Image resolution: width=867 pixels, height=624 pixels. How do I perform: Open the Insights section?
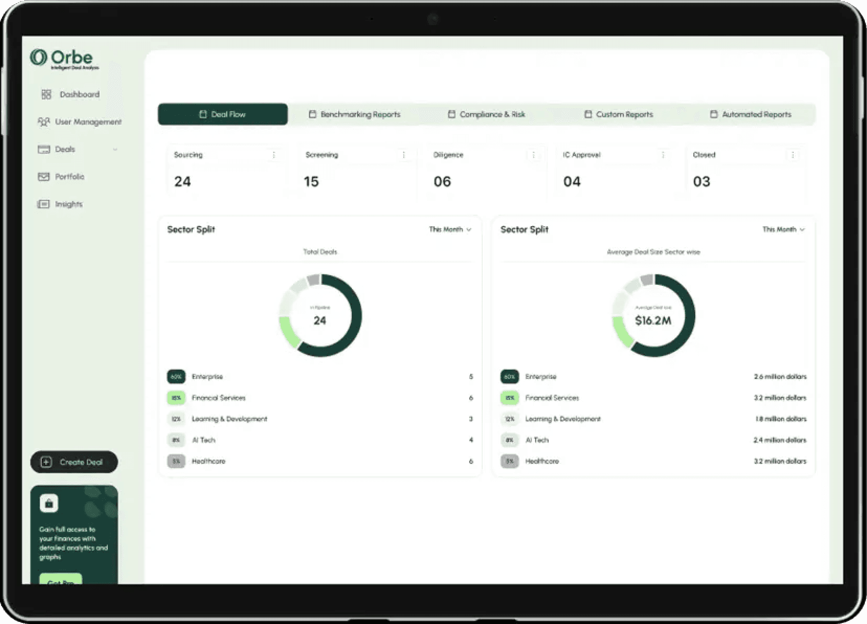(69, 204)
